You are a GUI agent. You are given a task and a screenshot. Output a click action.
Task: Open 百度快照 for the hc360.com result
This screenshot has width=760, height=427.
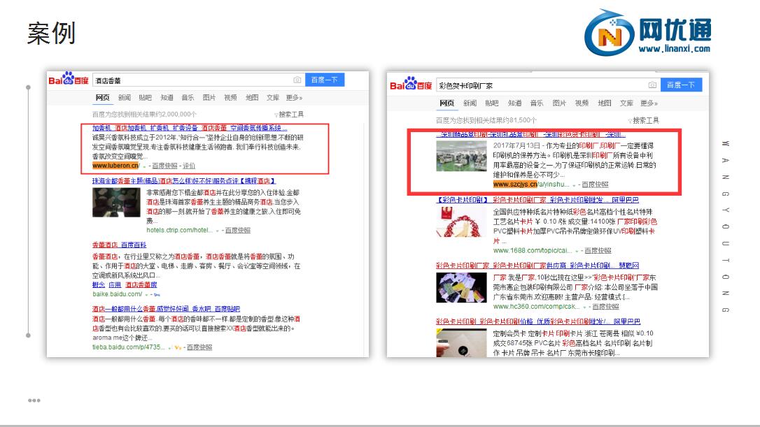point(605,307)
